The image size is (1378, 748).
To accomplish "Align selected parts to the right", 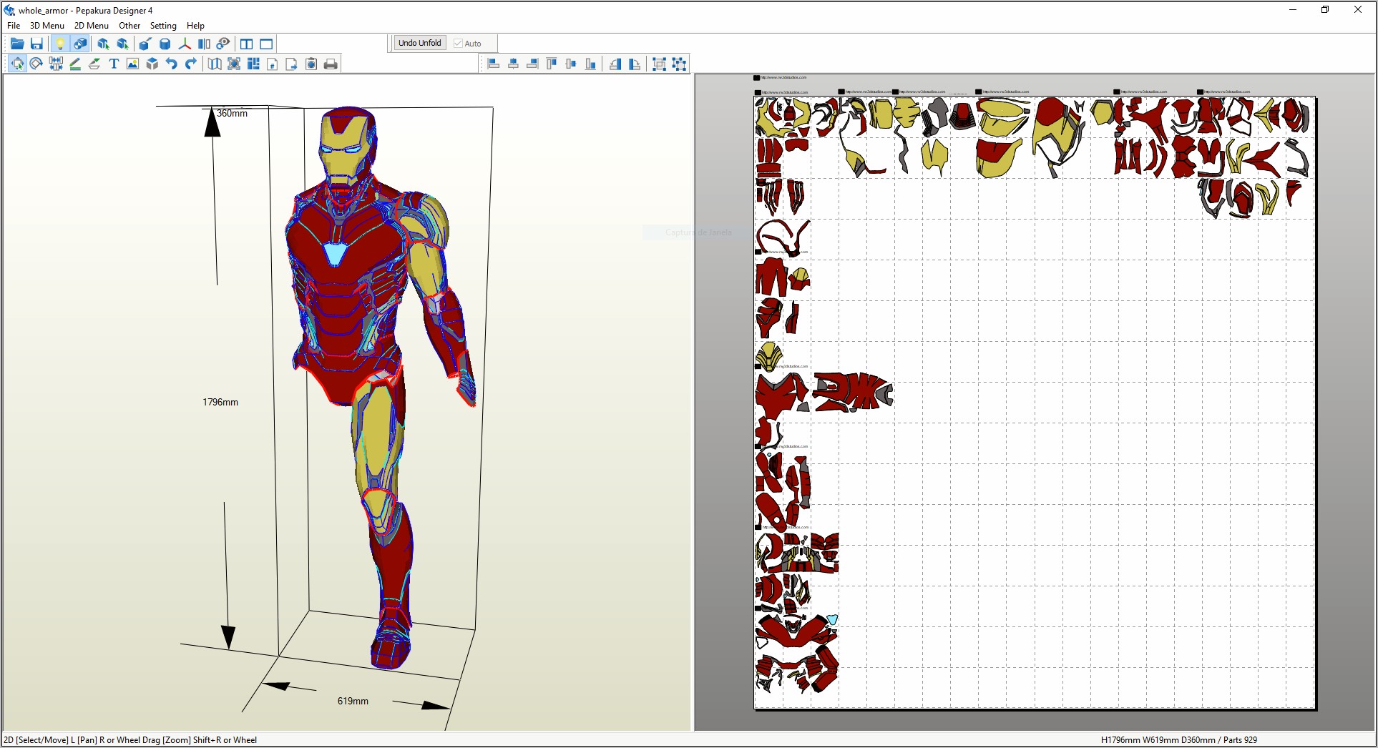I will [532, 64].
